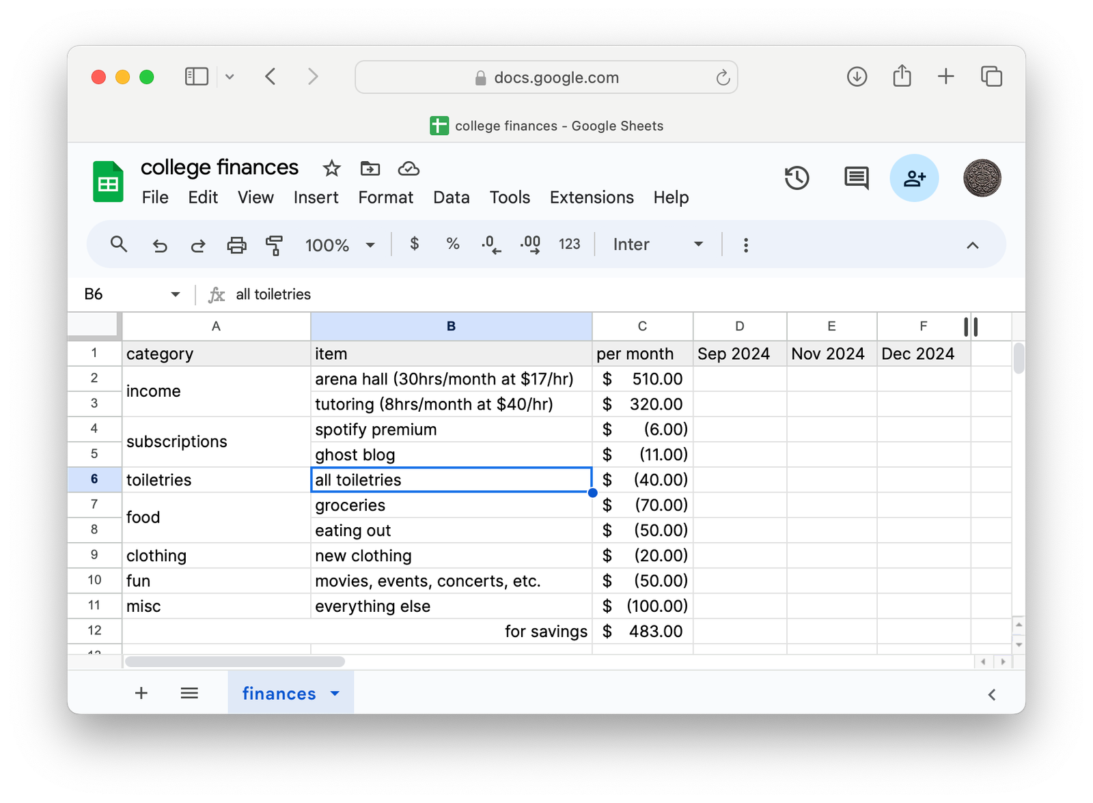1093x803 pixels.
Task: Open the 123 number formats menu
Action: (x=569, y=244)
